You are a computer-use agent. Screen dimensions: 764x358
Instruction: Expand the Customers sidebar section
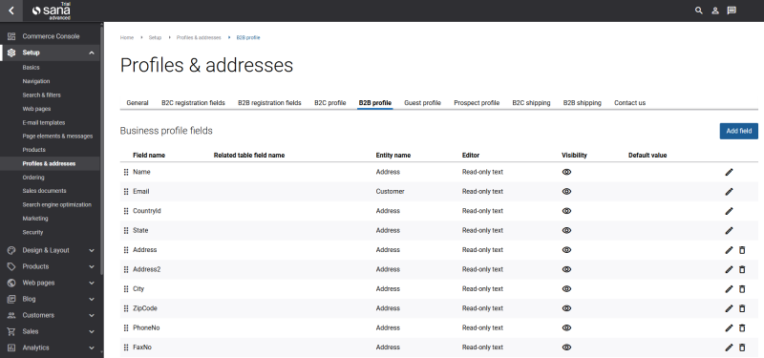point(91,315)
